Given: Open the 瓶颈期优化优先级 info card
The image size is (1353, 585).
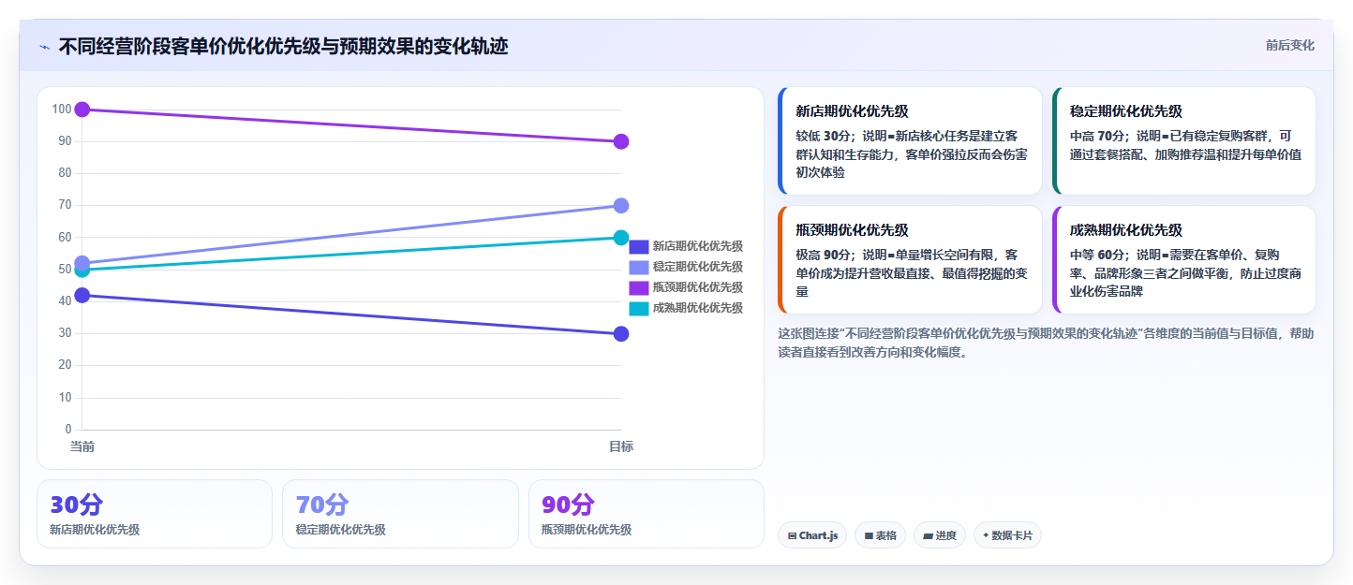Looking at the screenshot, I should click(x=910, y=260).
